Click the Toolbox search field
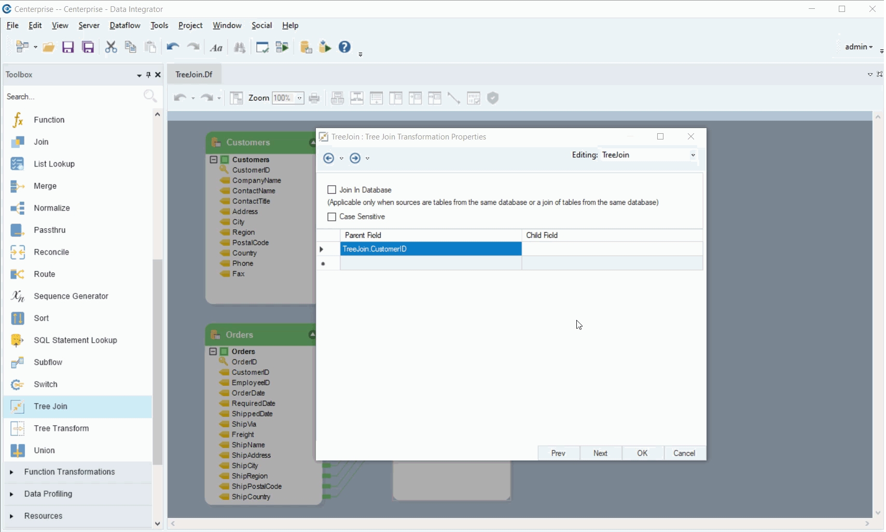886x532 pixels. click(x=73, y=97)
